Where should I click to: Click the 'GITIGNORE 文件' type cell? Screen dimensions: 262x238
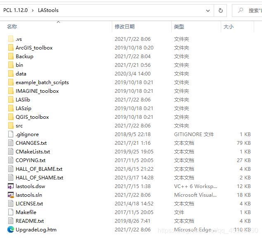point(194,134)
